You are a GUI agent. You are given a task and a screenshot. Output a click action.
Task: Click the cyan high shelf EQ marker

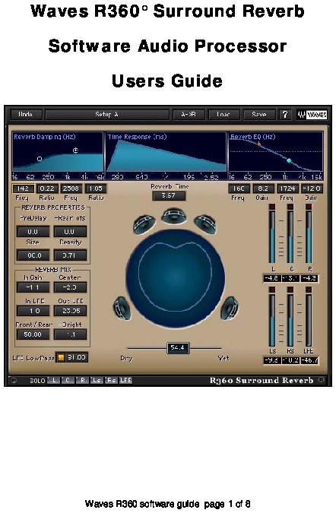click(289, 160)
